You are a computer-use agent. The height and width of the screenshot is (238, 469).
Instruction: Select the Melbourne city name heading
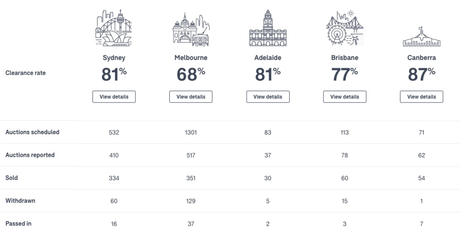(191, 58)
